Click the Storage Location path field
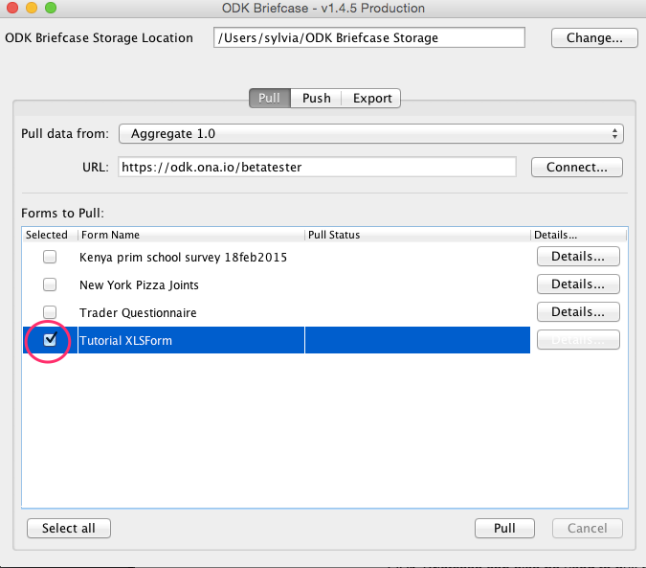646x568 pixels. (369, 37)
